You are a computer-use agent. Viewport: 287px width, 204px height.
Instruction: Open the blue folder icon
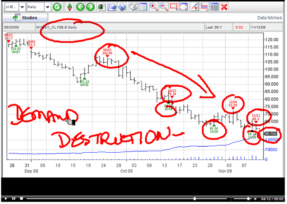[112, 7]
